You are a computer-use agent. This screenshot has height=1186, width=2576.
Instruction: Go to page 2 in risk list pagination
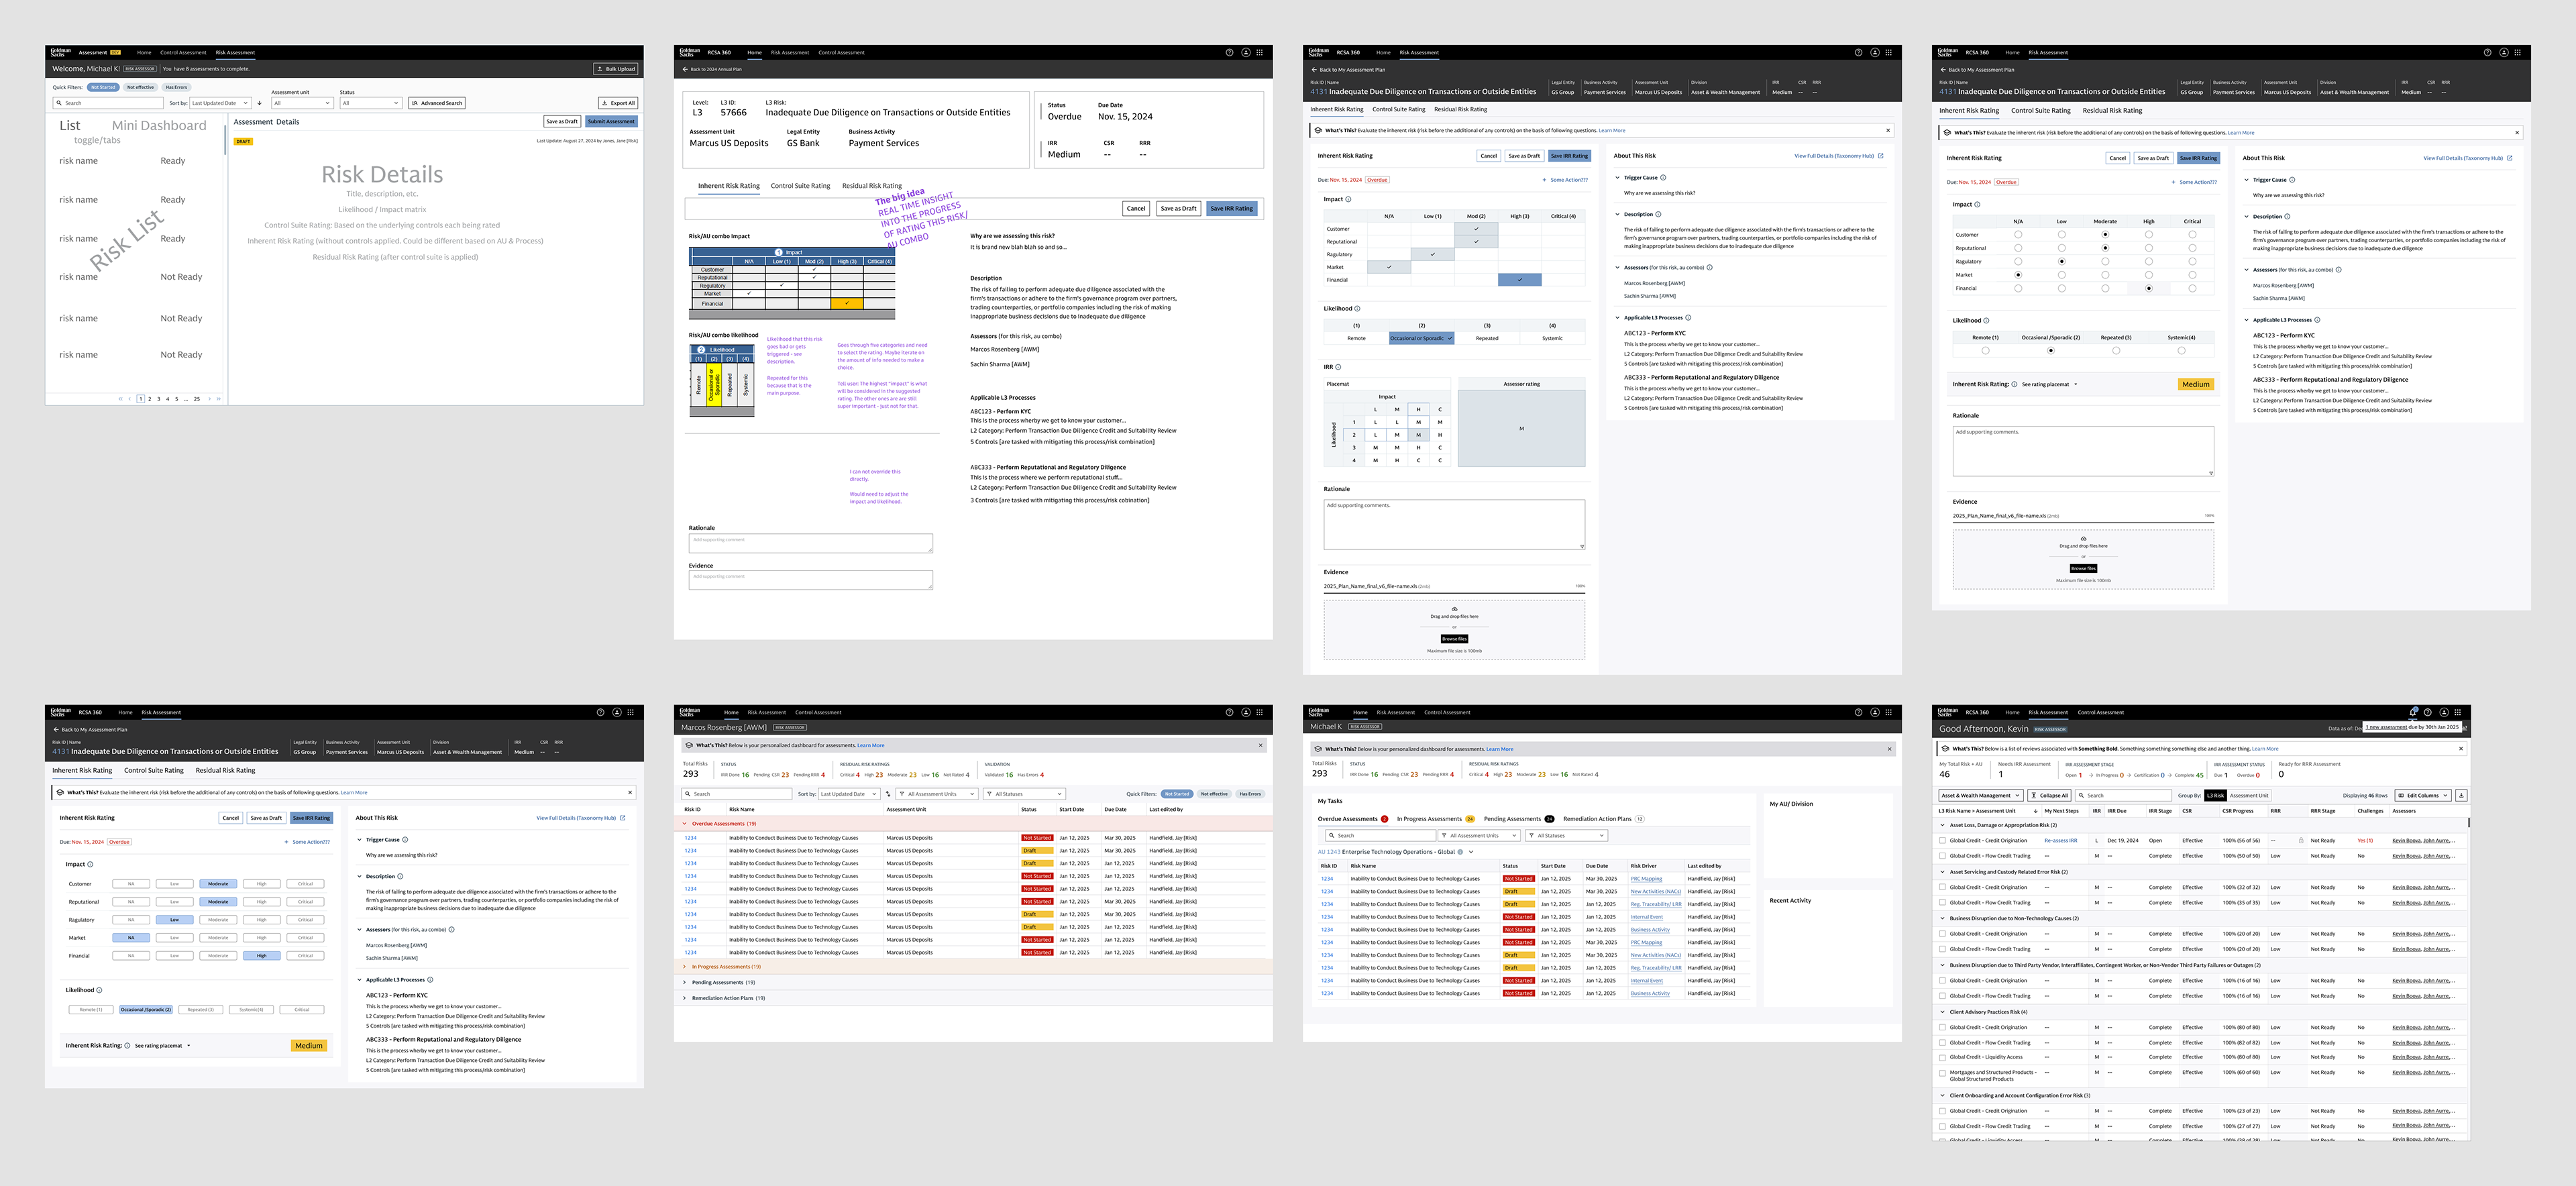coord(149,399)
